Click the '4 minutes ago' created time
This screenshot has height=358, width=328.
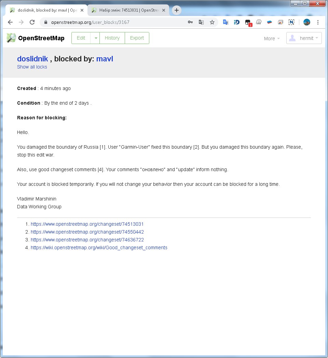pyautogui.click(x=55, y=88)
